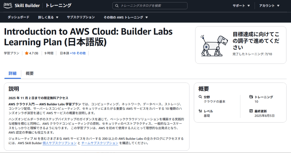The image size is (291, 153).
Task: Click the 最終更新 calendar icon
Action: [x=251, y=111]
